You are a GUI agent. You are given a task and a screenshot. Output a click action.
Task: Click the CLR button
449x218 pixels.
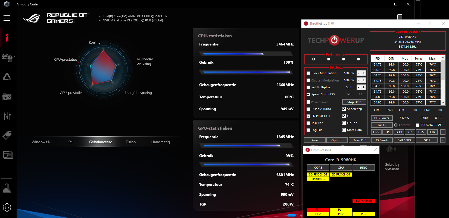click(433, 132)
